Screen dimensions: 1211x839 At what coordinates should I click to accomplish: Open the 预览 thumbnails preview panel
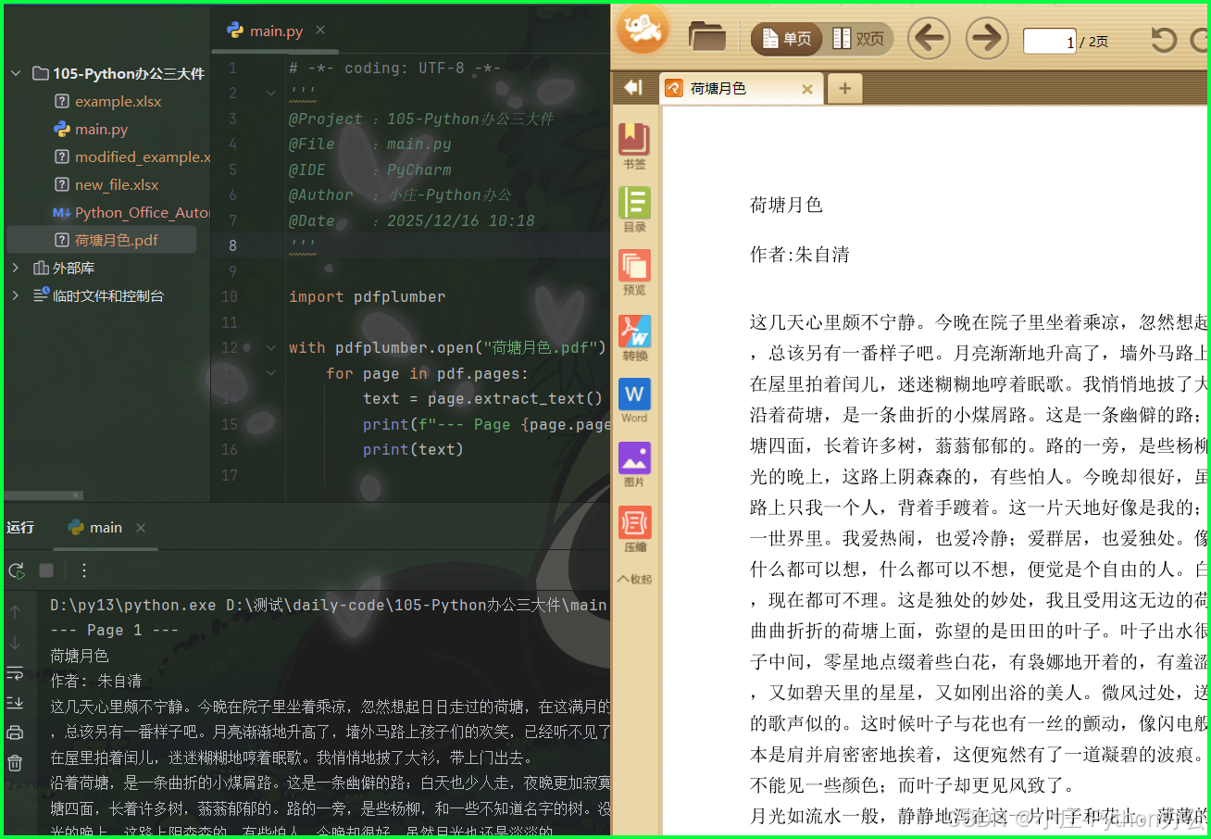click(634, 272)
